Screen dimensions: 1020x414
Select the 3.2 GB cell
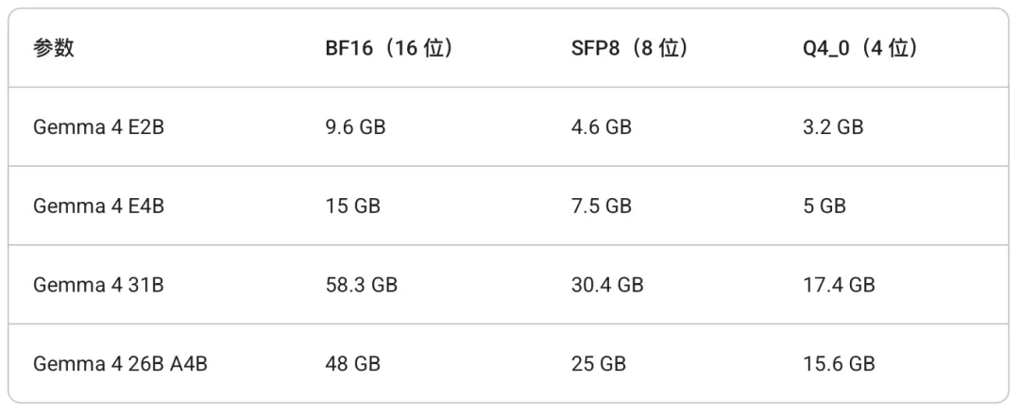coord(833,127)
